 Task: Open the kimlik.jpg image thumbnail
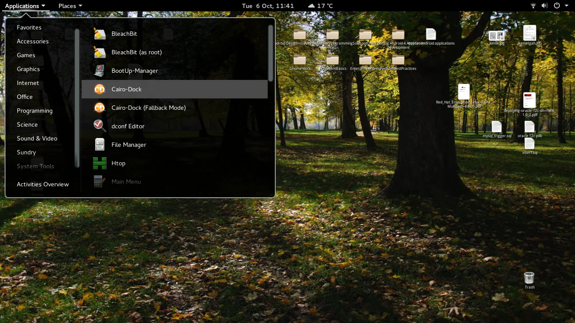497,36
